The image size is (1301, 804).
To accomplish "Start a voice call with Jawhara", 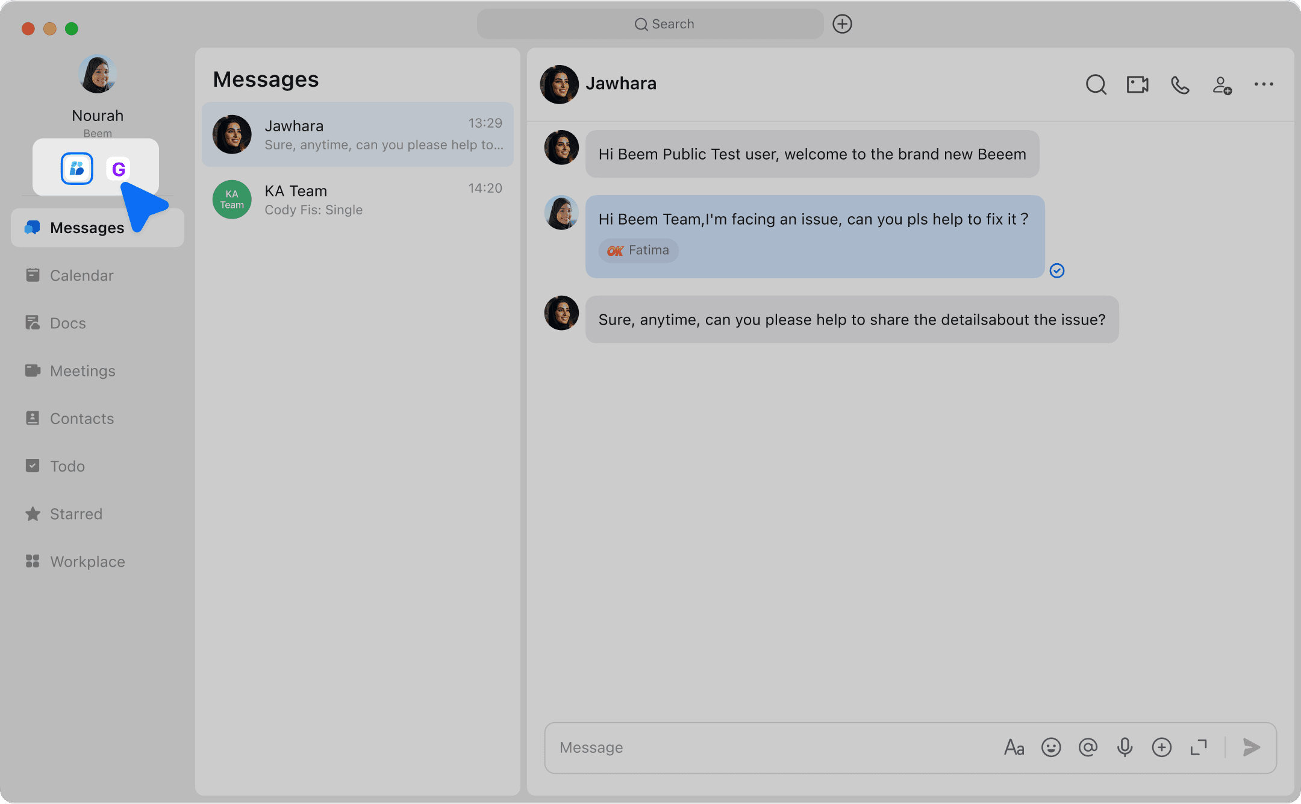I will 1179,84.
